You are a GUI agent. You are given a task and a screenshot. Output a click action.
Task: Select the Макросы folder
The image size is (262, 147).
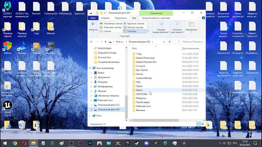pos(141,98)
